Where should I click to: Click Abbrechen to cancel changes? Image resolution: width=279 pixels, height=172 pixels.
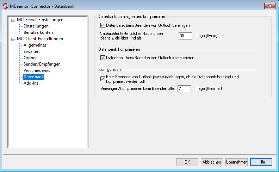[211, 162]
